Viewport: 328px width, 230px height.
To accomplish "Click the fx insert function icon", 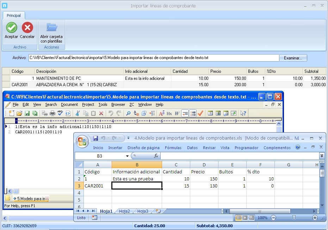I will click(x=156, y=156).
